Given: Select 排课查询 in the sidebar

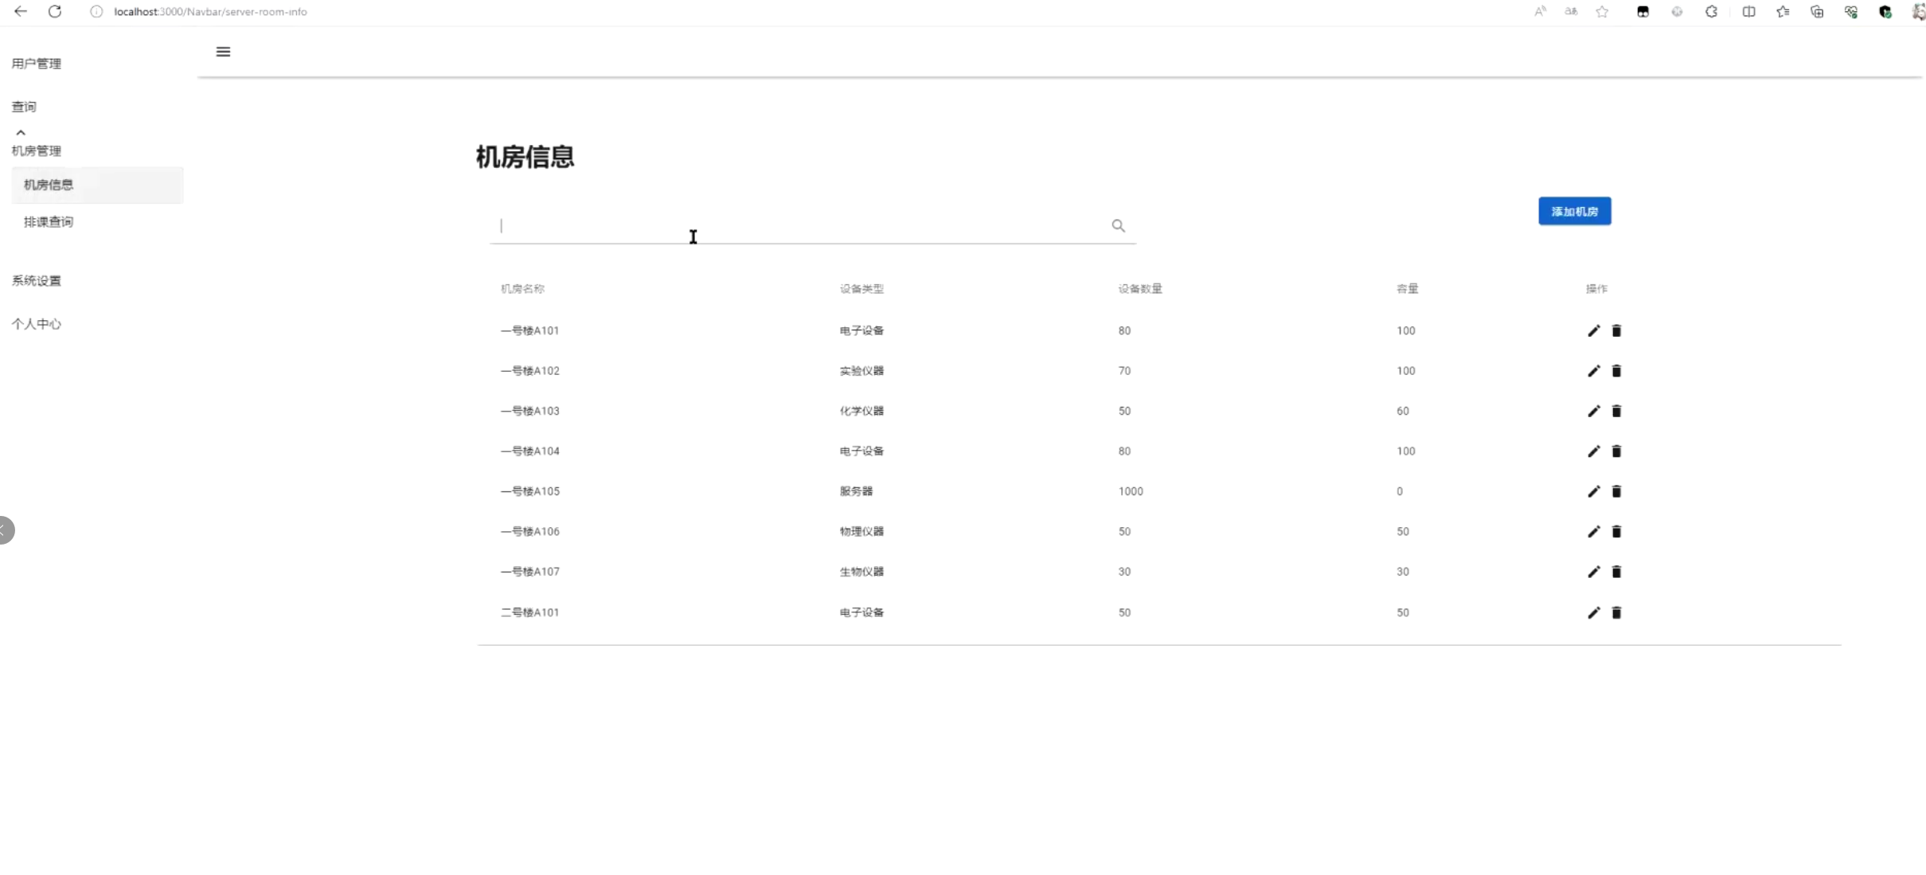Looking at the screenshot, I should pyautogui.click(x=49, y=221).
